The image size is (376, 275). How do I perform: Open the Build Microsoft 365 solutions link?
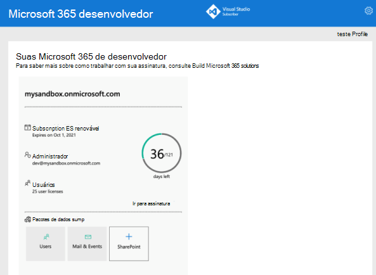(x=225, y=66)
